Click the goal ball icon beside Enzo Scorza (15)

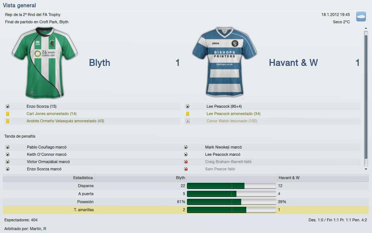(8, 106)
